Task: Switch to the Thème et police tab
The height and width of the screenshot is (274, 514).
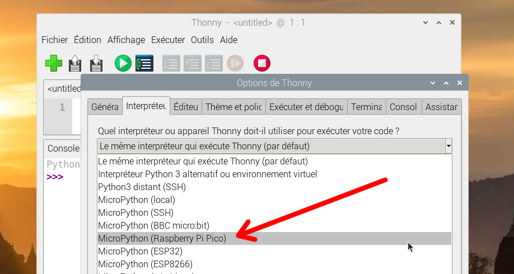Action: (233, 107)
